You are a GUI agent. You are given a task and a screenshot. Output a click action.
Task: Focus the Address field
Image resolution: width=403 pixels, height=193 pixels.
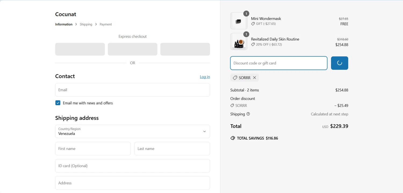point(132,183)
